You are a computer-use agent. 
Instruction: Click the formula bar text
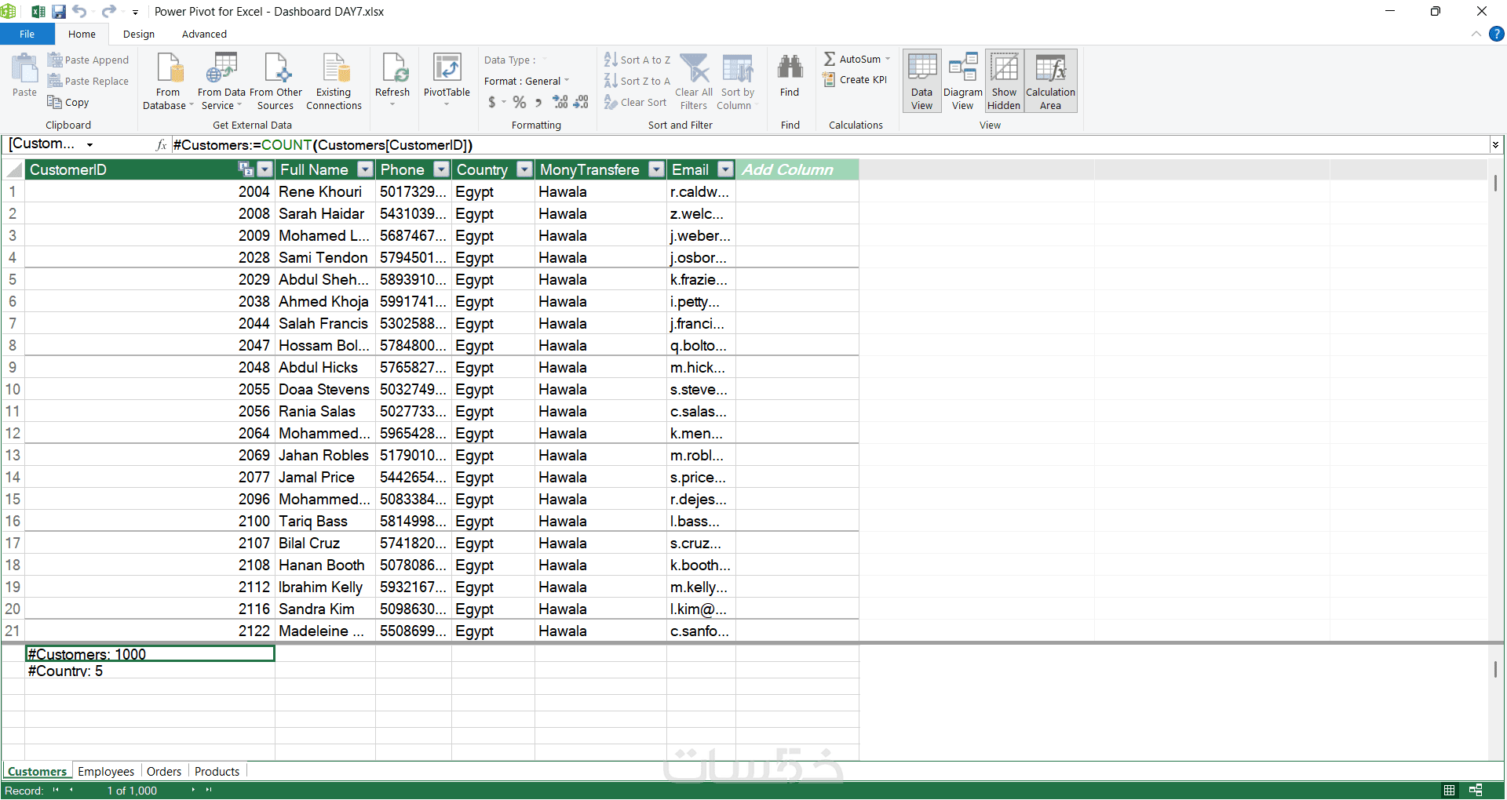[323, 145]
